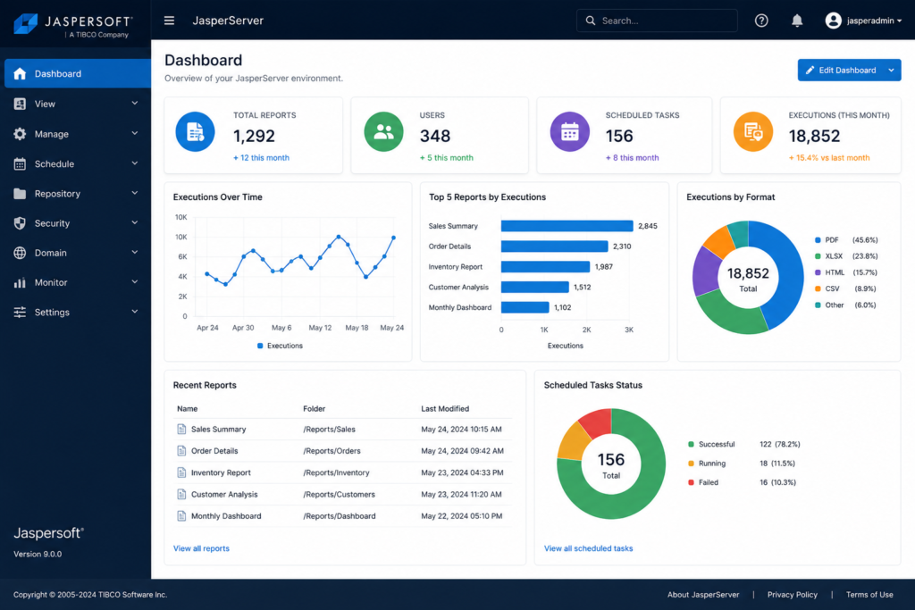Expand the Manage menu chevron
The width and height of the screenshot is (915, 610).
click(135, 133)
